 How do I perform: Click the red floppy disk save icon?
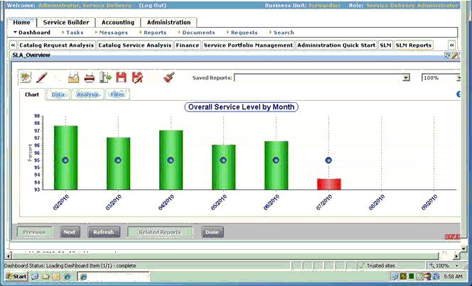pos(121,77)
